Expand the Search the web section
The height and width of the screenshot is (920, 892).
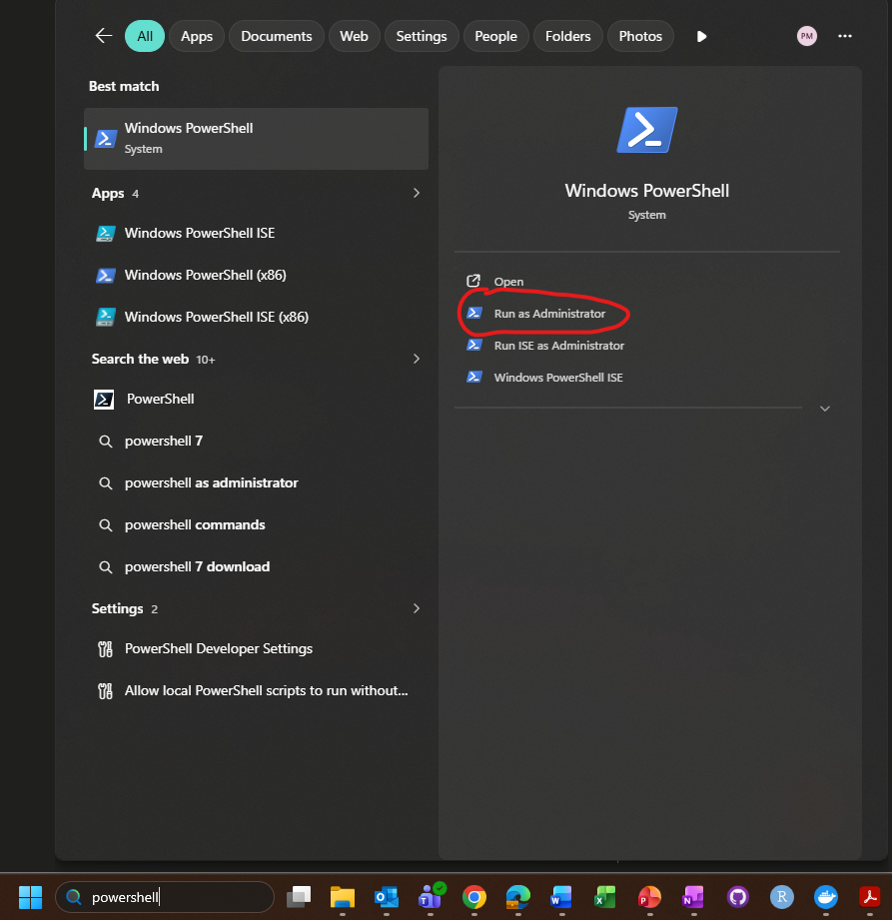tap(417, 359)
